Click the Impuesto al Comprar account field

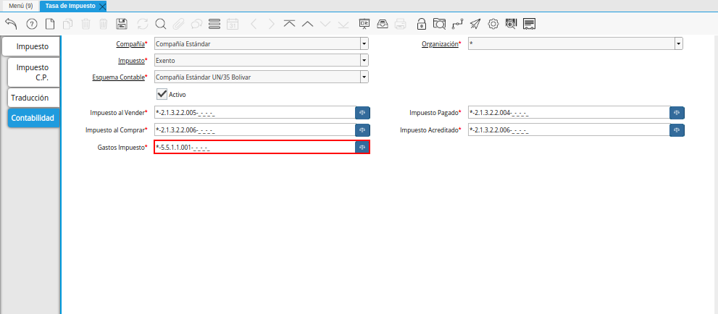(x=254, y=130)
